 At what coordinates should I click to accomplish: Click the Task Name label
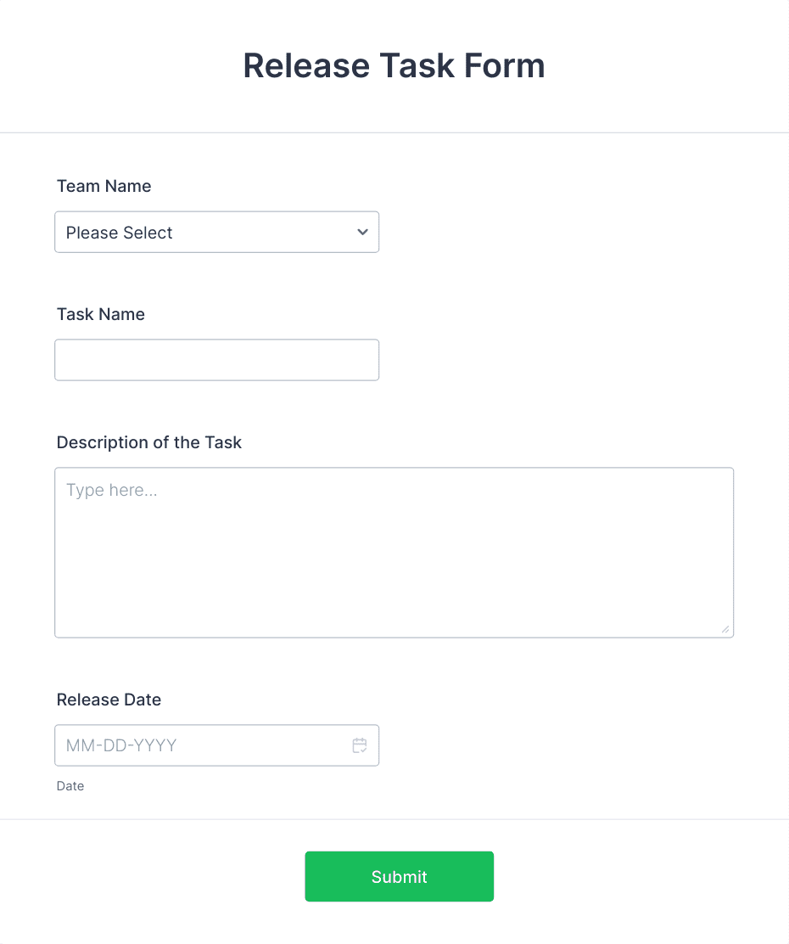[100, 314]
